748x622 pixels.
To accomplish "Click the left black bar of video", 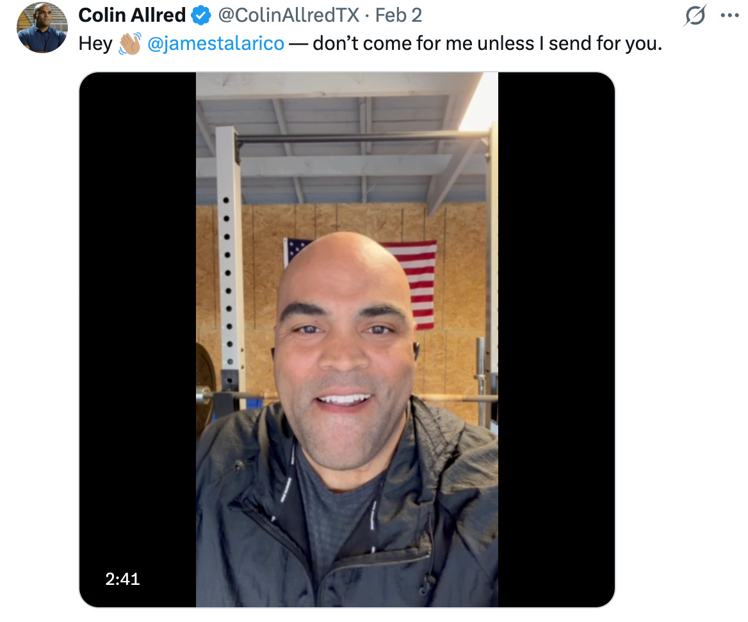I will click(x=138, y=333).
